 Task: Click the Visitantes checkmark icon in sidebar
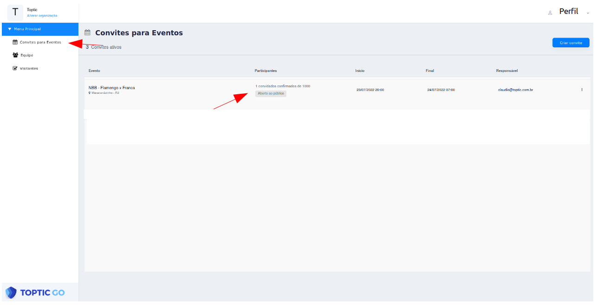tap(15, 68)
